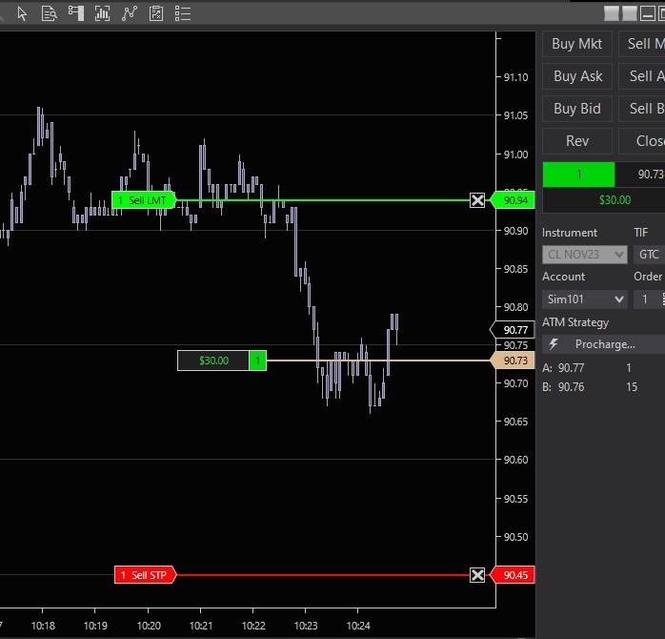Screen dimensions: 665x639
Task: Click the green position quantity box in Chart Trader
Action: 578,175
